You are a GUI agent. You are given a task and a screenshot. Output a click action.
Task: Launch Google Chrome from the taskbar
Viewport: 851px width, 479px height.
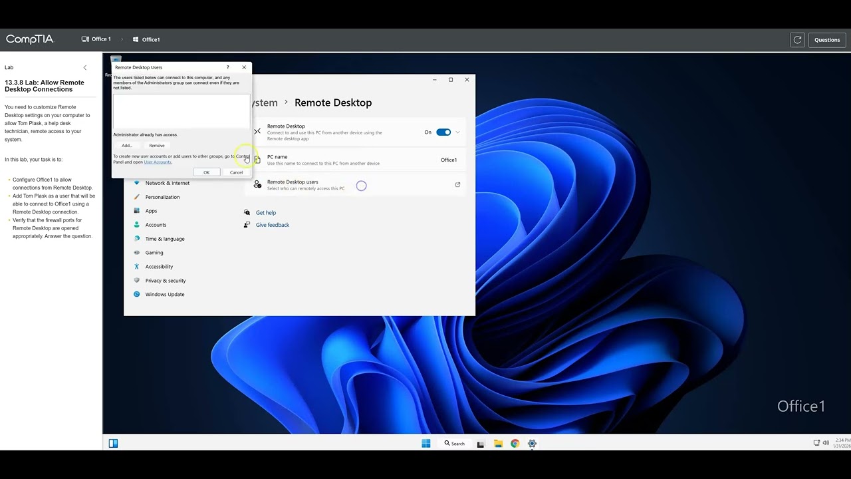[x=515, y=444]
